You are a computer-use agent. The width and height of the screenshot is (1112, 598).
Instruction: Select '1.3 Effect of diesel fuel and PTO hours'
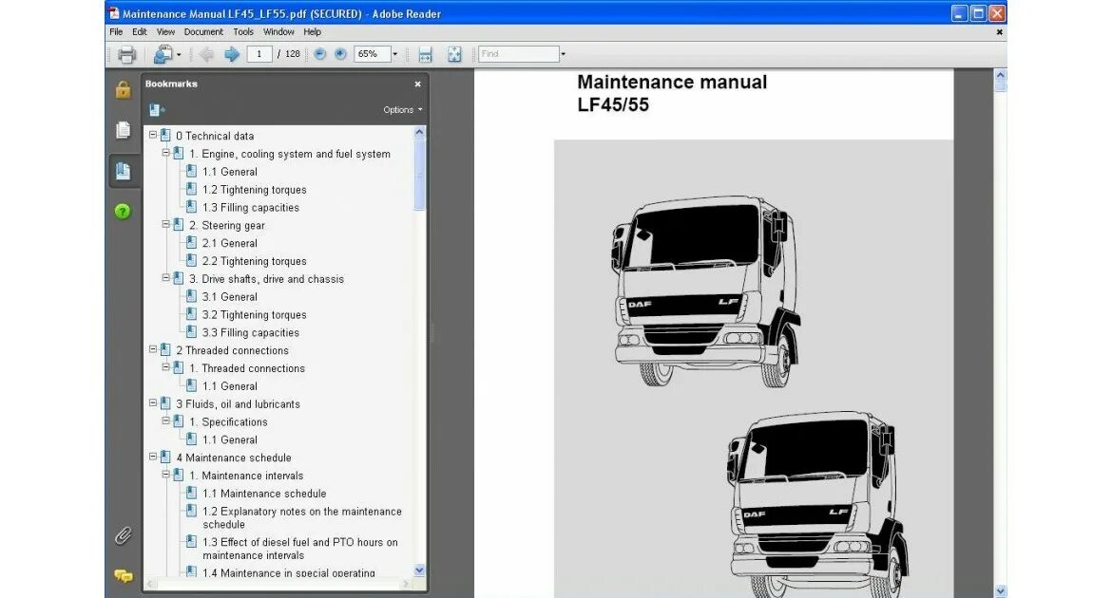click(300, 549)
